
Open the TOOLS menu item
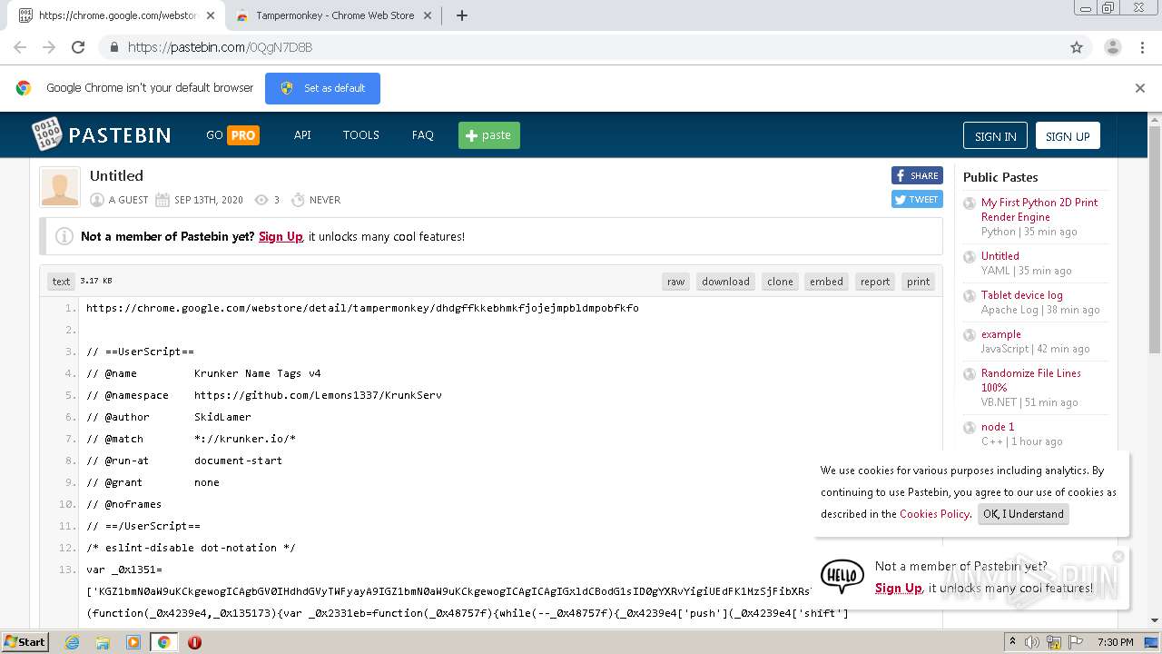(x=360, y=134)
